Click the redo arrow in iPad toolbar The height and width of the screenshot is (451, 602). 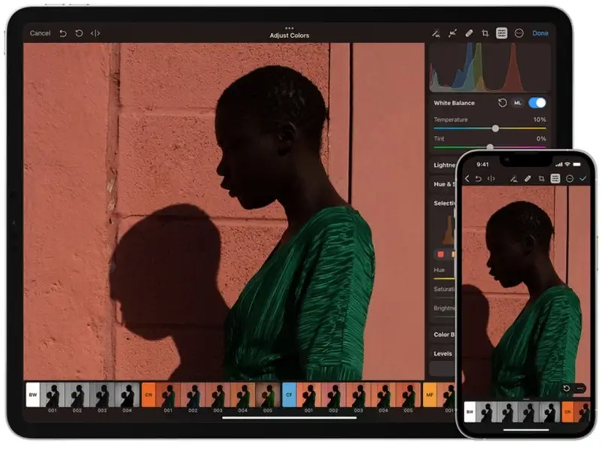[79, 33]
